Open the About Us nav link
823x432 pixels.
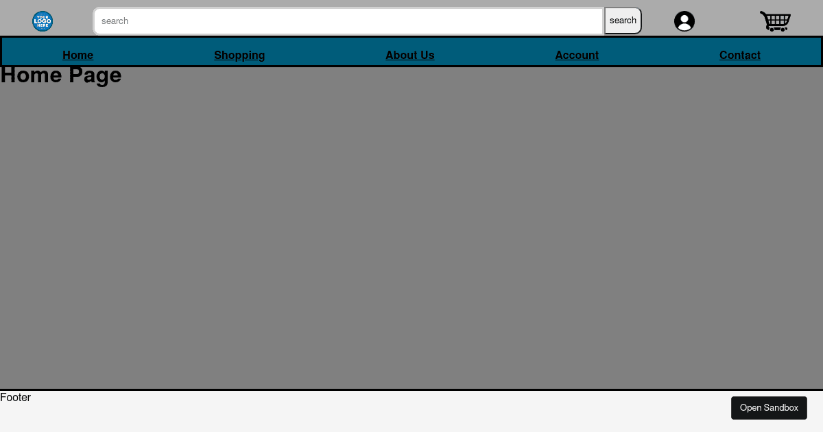coord(410,56)
